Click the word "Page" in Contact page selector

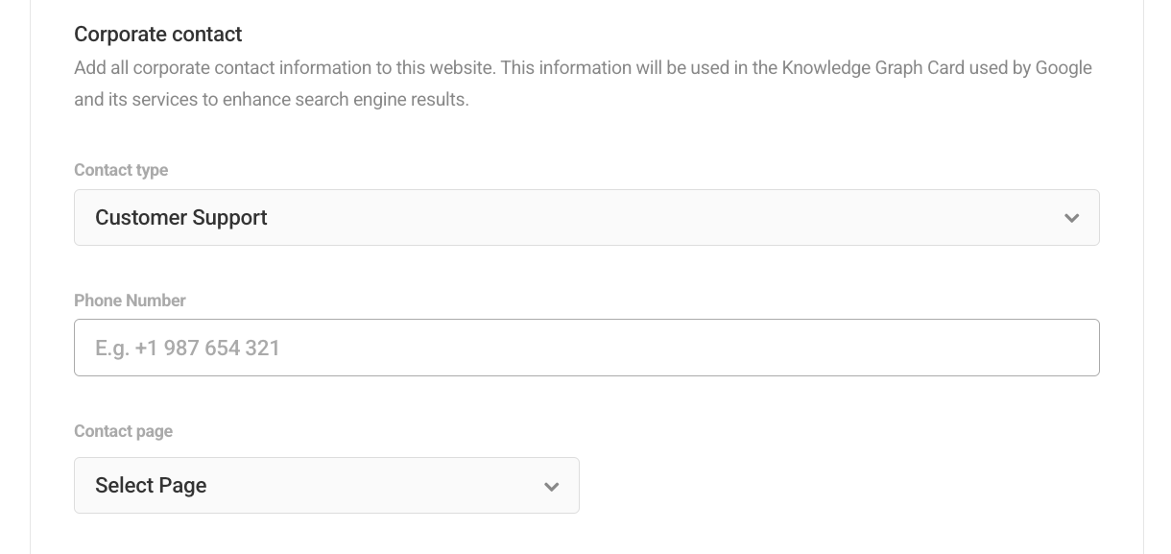pos(182,486)
